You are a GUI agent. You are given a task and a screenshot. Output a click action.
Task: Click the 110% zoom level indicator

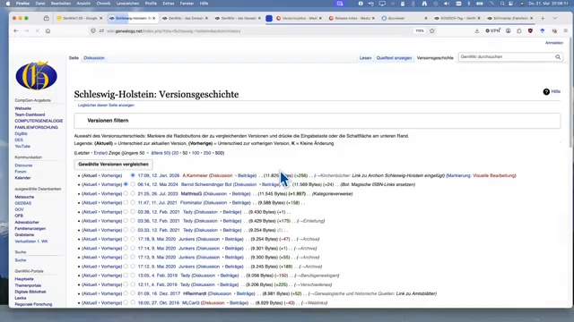[x=420, y=31]
